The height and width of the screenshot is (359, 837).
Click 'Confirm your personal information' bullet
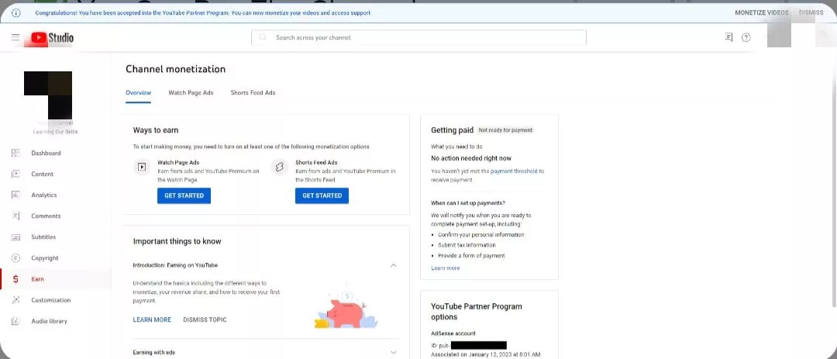pos(481,234)
